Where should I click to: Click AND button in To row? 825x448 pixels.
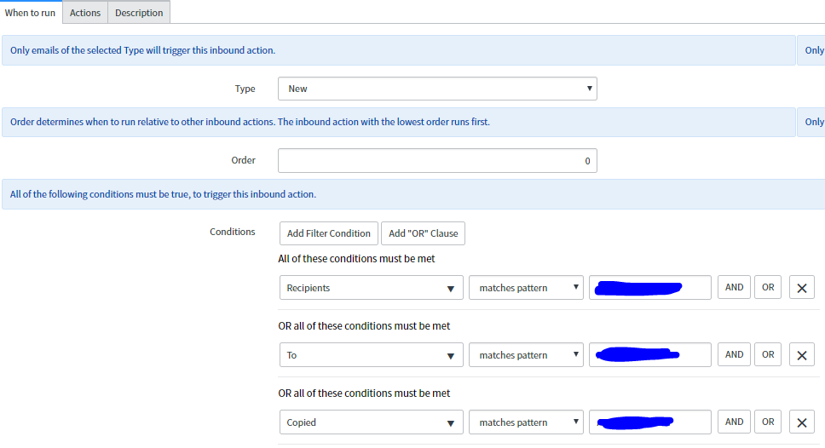coord(734,354)
